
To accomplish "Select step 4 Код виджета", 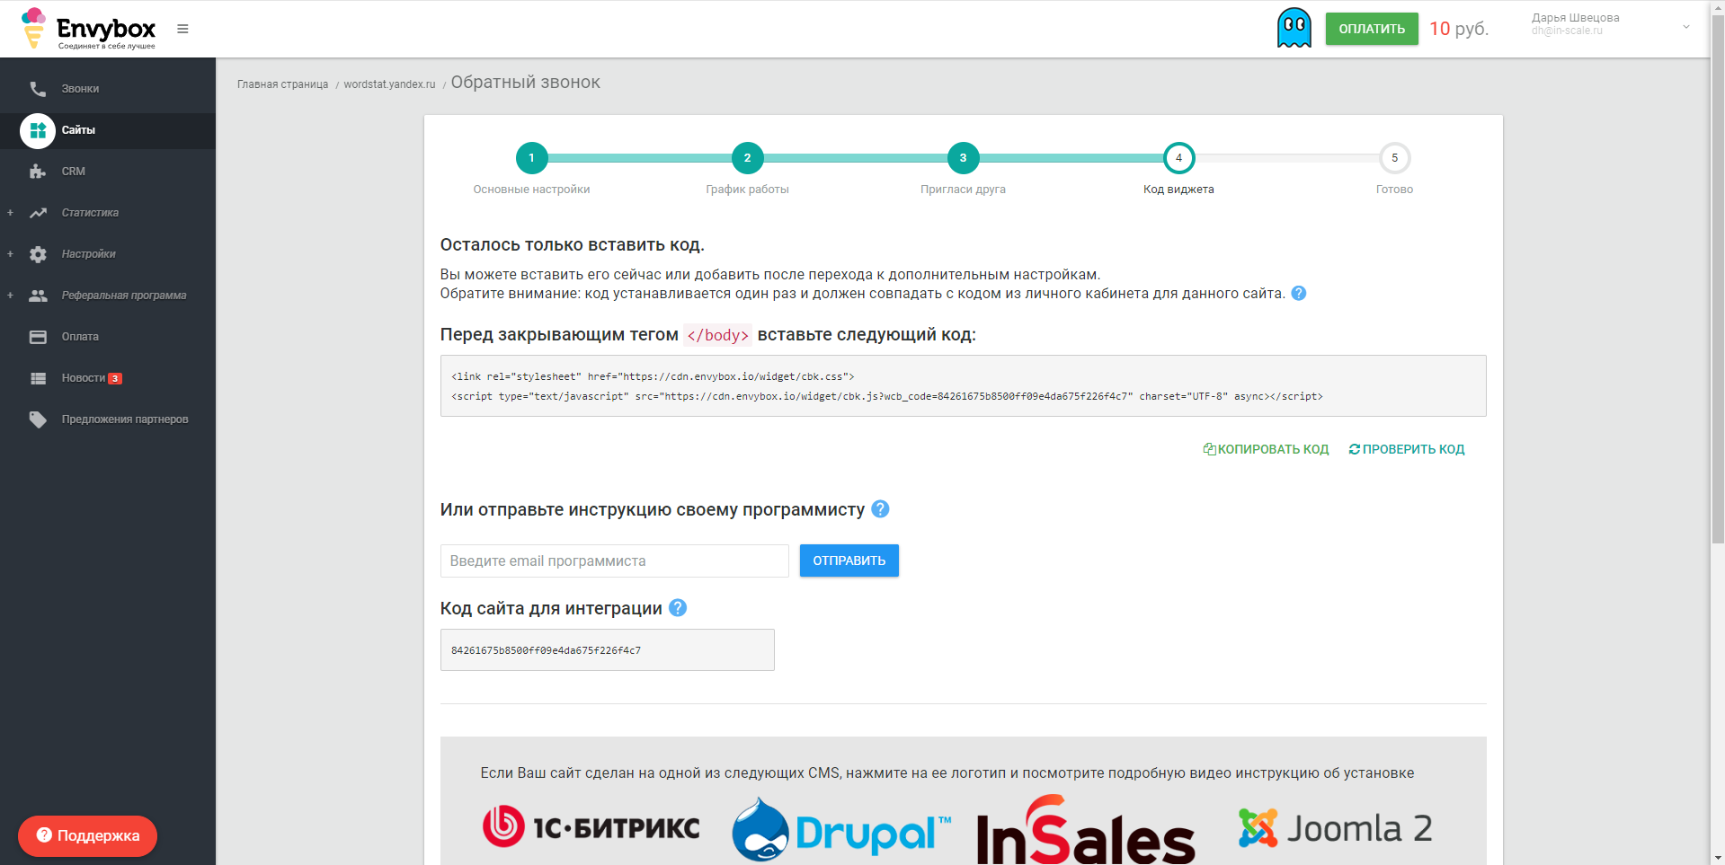I will pos(1178,158).
